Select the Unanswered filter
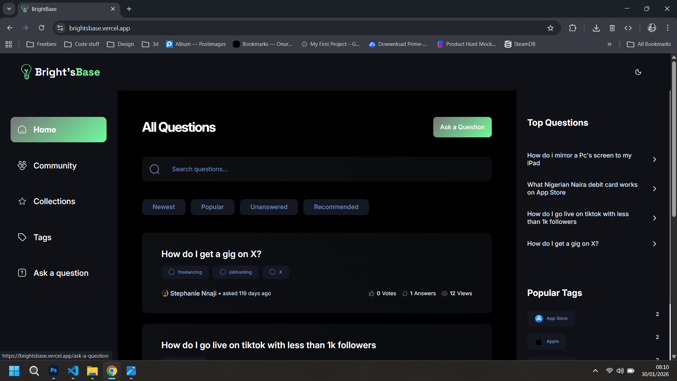 pyautogui.click(x=268, y=207)
